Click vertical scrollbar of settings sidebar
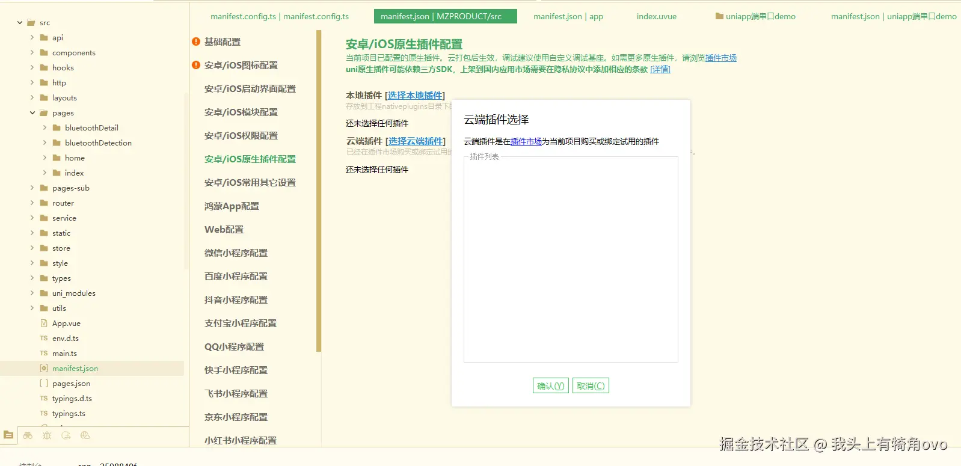The image size is (961, 466). (x=319, y=191)
